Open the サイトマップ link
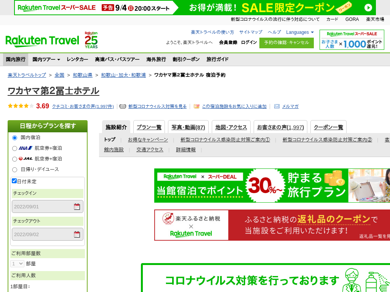This screenshot has height=292, width=390. pos(251,32)
